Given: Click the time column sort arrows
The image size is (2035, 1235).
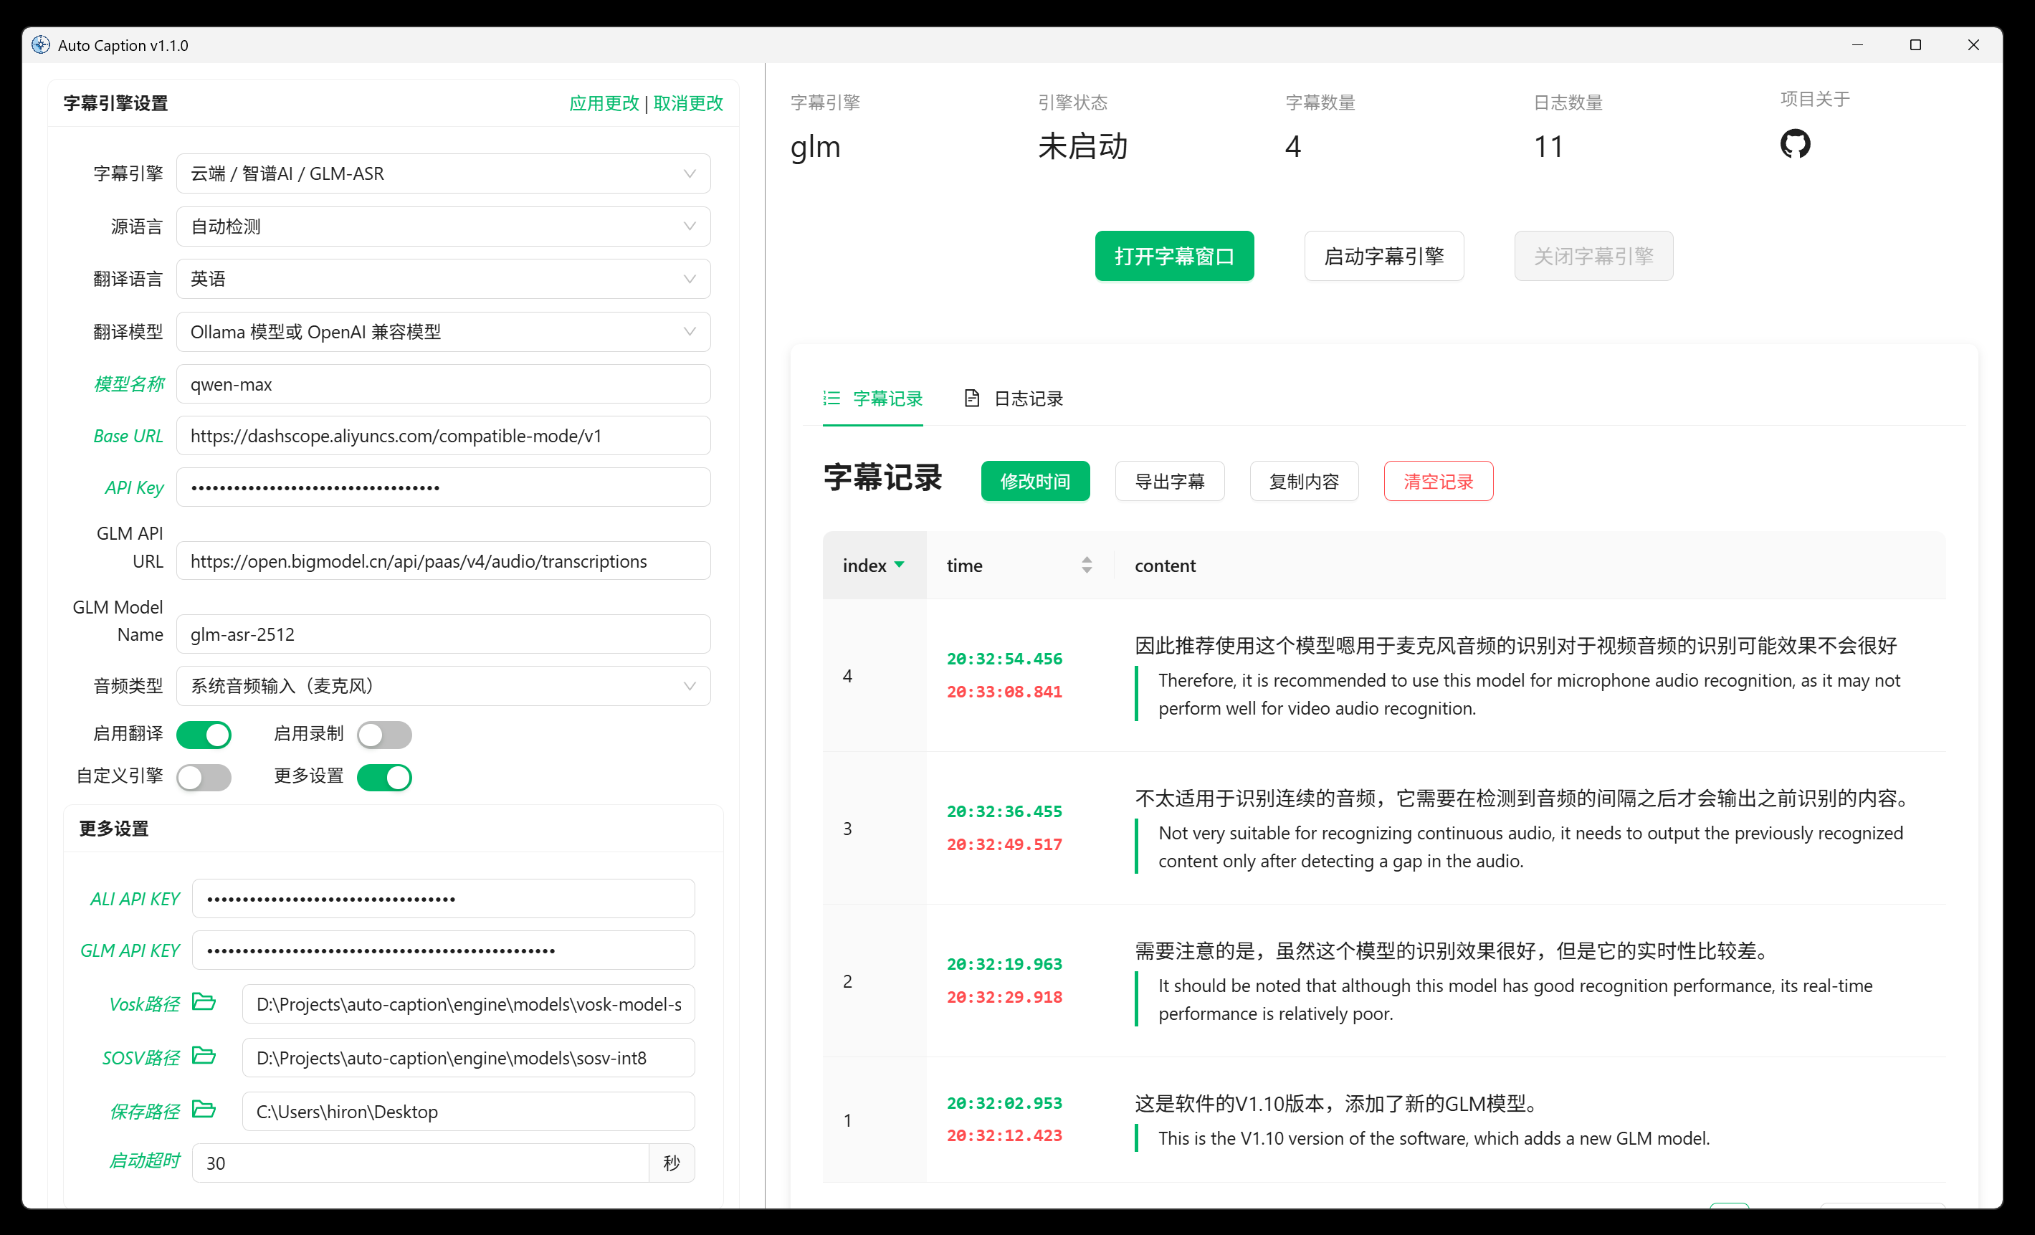Looking at the screenshot, I should click(1086, 565).
